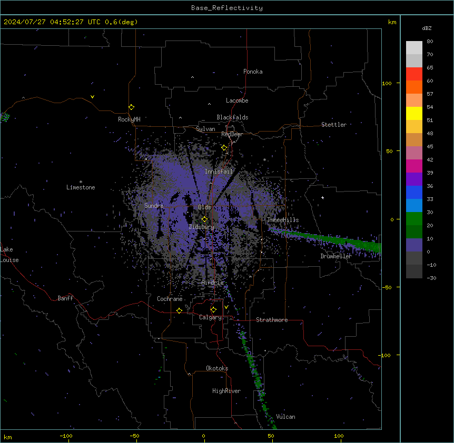
Task: Click the RockyMH map label
Action: pos(129,119)
